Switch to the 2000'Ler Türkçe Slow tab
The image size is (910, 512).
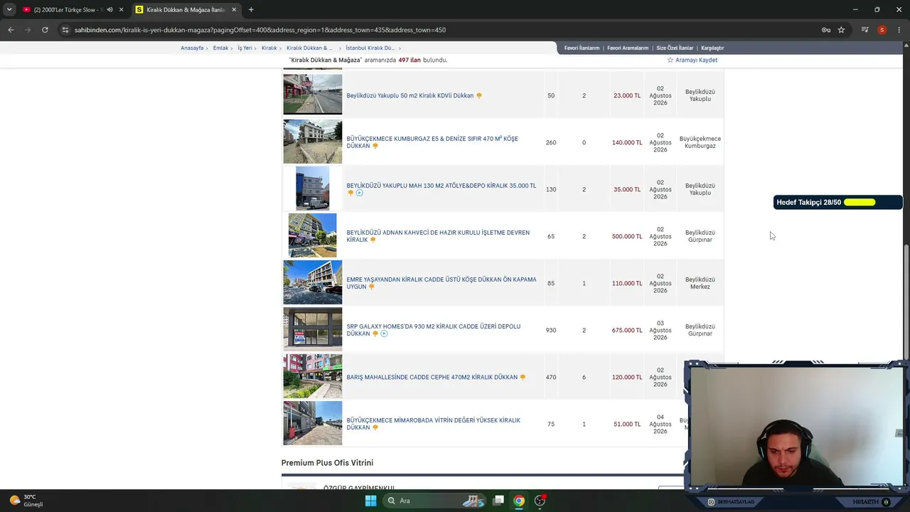[x=68, y=10]
